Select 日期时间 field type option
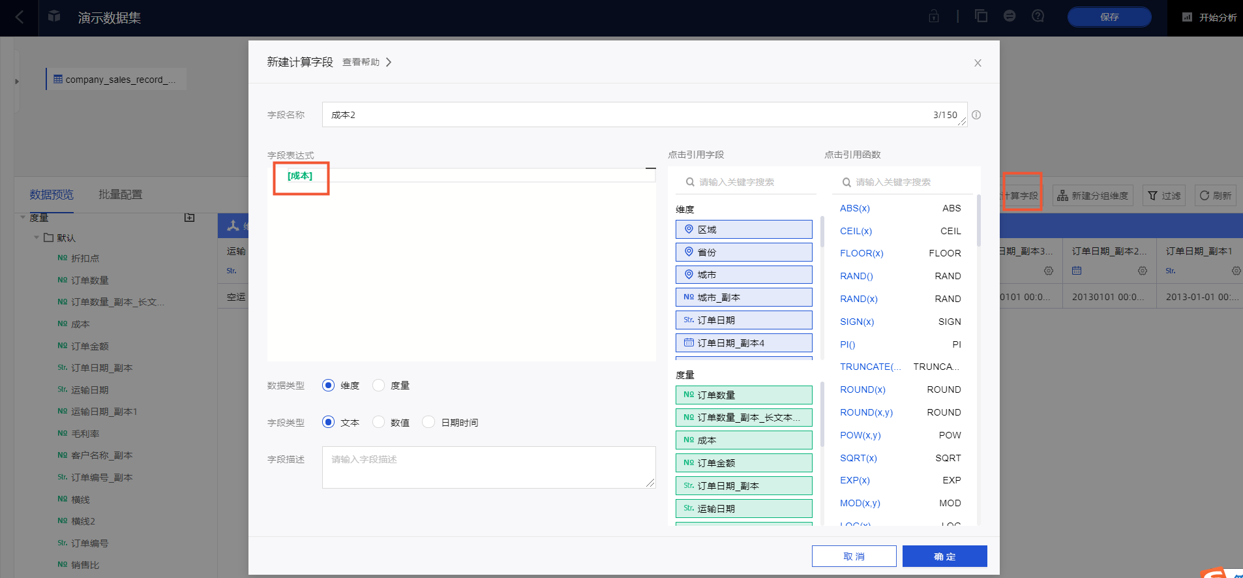This screenshot has height=578, width=1243. pyautogui.click(x=429, y=422)
